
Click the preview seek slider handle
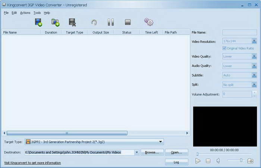[197, 154]
